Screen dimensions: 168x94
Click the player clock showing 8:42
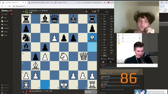(x=91, y=92)
